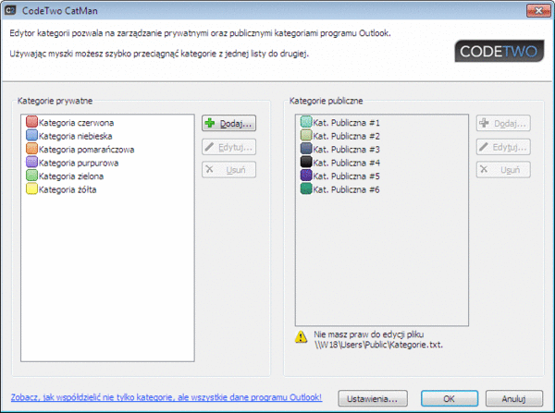Viewport: 555px width, 413px height.
Task: Click the red swatch of Kategoria czerwona
Action: pyautogui.click(x=31, y=122)
